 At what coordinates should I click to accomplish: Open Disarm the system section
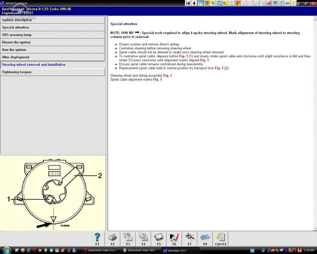tap(53, 42)
